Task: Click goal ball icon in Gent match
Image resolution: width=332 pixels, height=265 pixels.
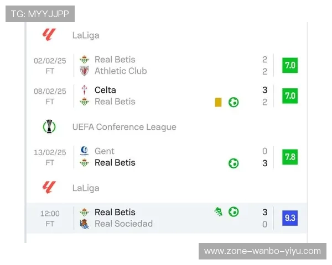Action: coord(234,163)
